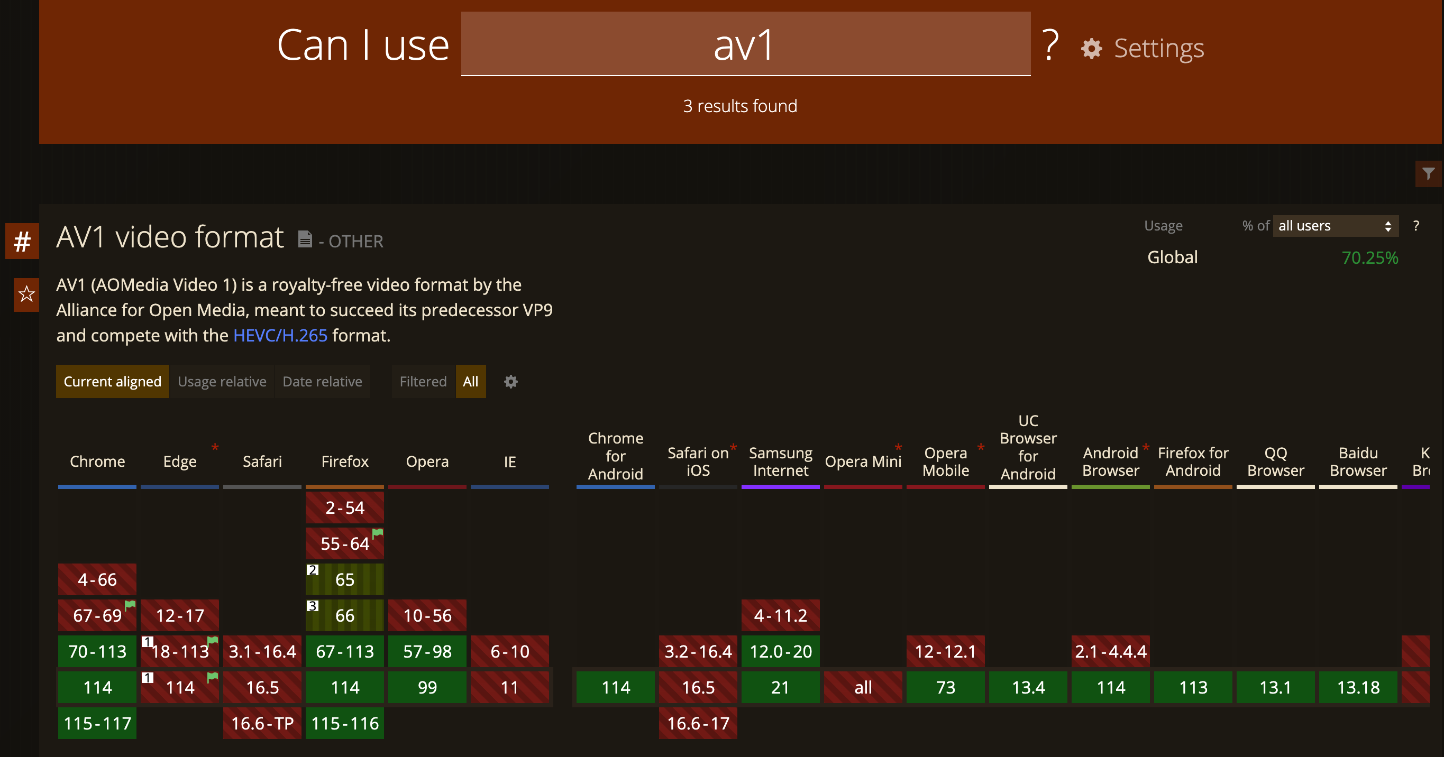
Task: Select Firefox for Android 113 cell
Action: click(x=1193, y=687)
